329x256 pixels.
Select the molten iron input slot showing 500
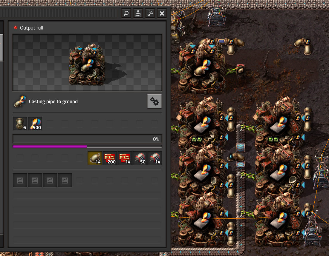point(35,123)
